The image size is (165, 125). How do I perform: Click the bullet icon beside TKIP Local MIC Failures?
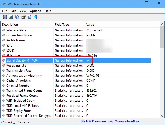point(4,105)
